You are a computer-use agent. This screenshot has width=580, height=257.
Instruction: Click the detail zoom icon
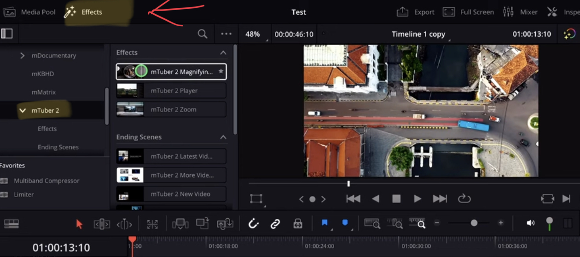(x=395, y=223)
